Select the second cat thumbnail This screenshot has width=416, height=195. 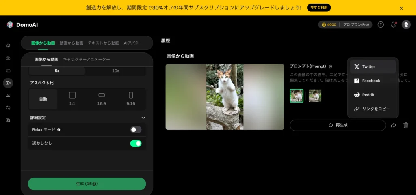(315, 96)
